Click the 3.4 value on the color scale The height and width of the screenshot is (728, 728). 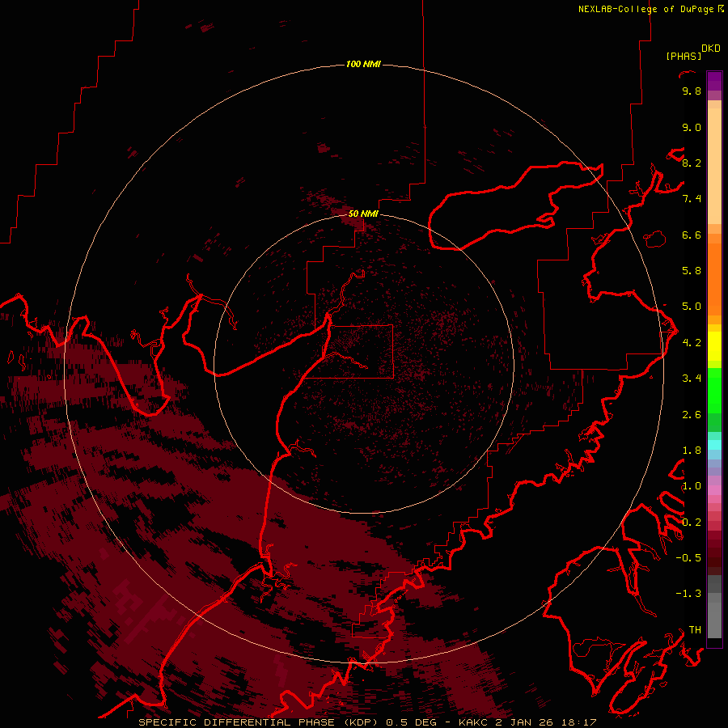[692, 379]
